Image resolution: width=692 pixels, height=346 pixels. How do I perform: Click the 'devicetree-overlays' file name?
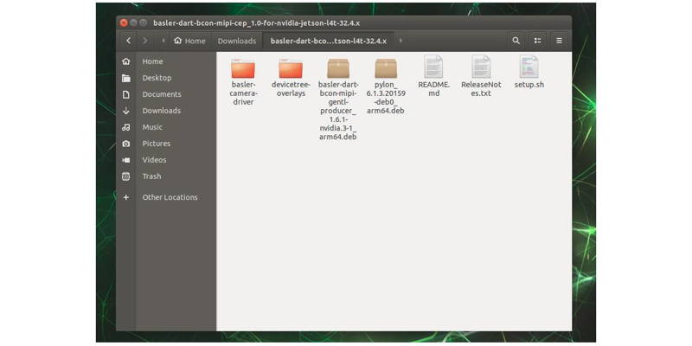pos(291,89)
